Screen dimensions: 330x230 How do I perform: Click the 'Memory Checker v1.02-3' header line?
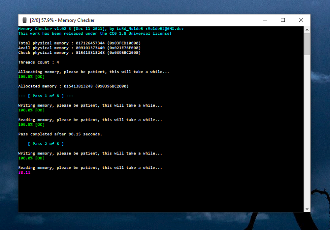point(101,29)
